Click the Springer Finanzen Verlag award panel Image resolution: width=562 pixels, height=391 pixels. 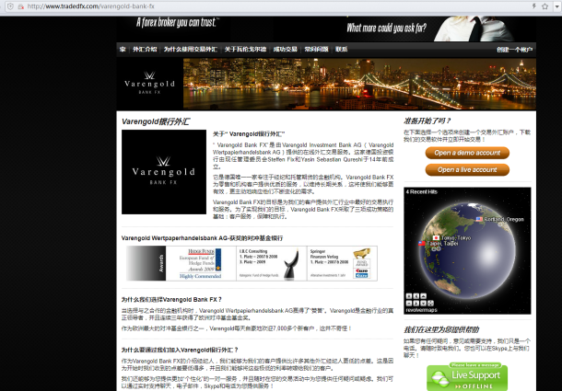tap(342, 263)
